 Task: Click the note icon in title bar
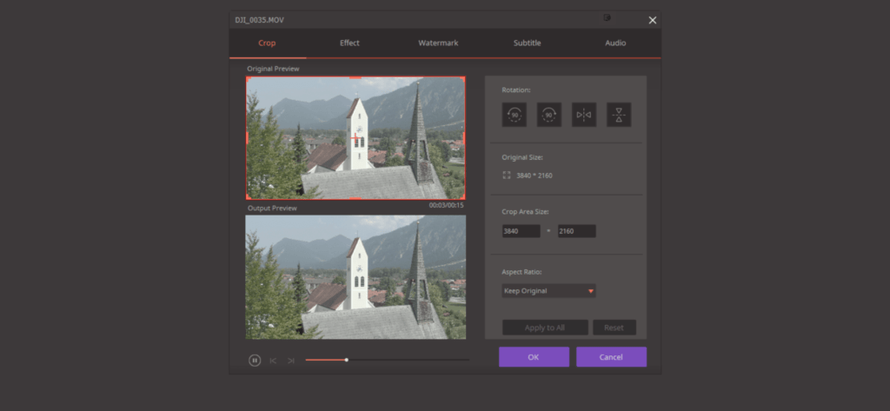608,17
